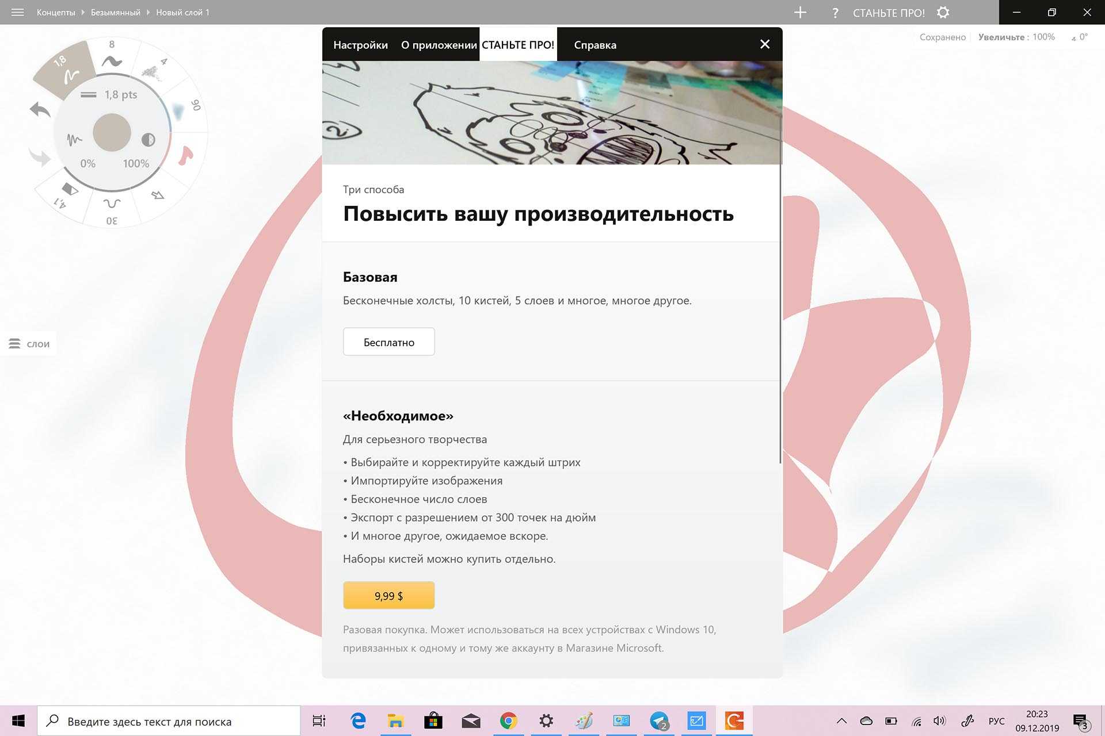Click the 9,99 $ purchase button

pos(388,596)
